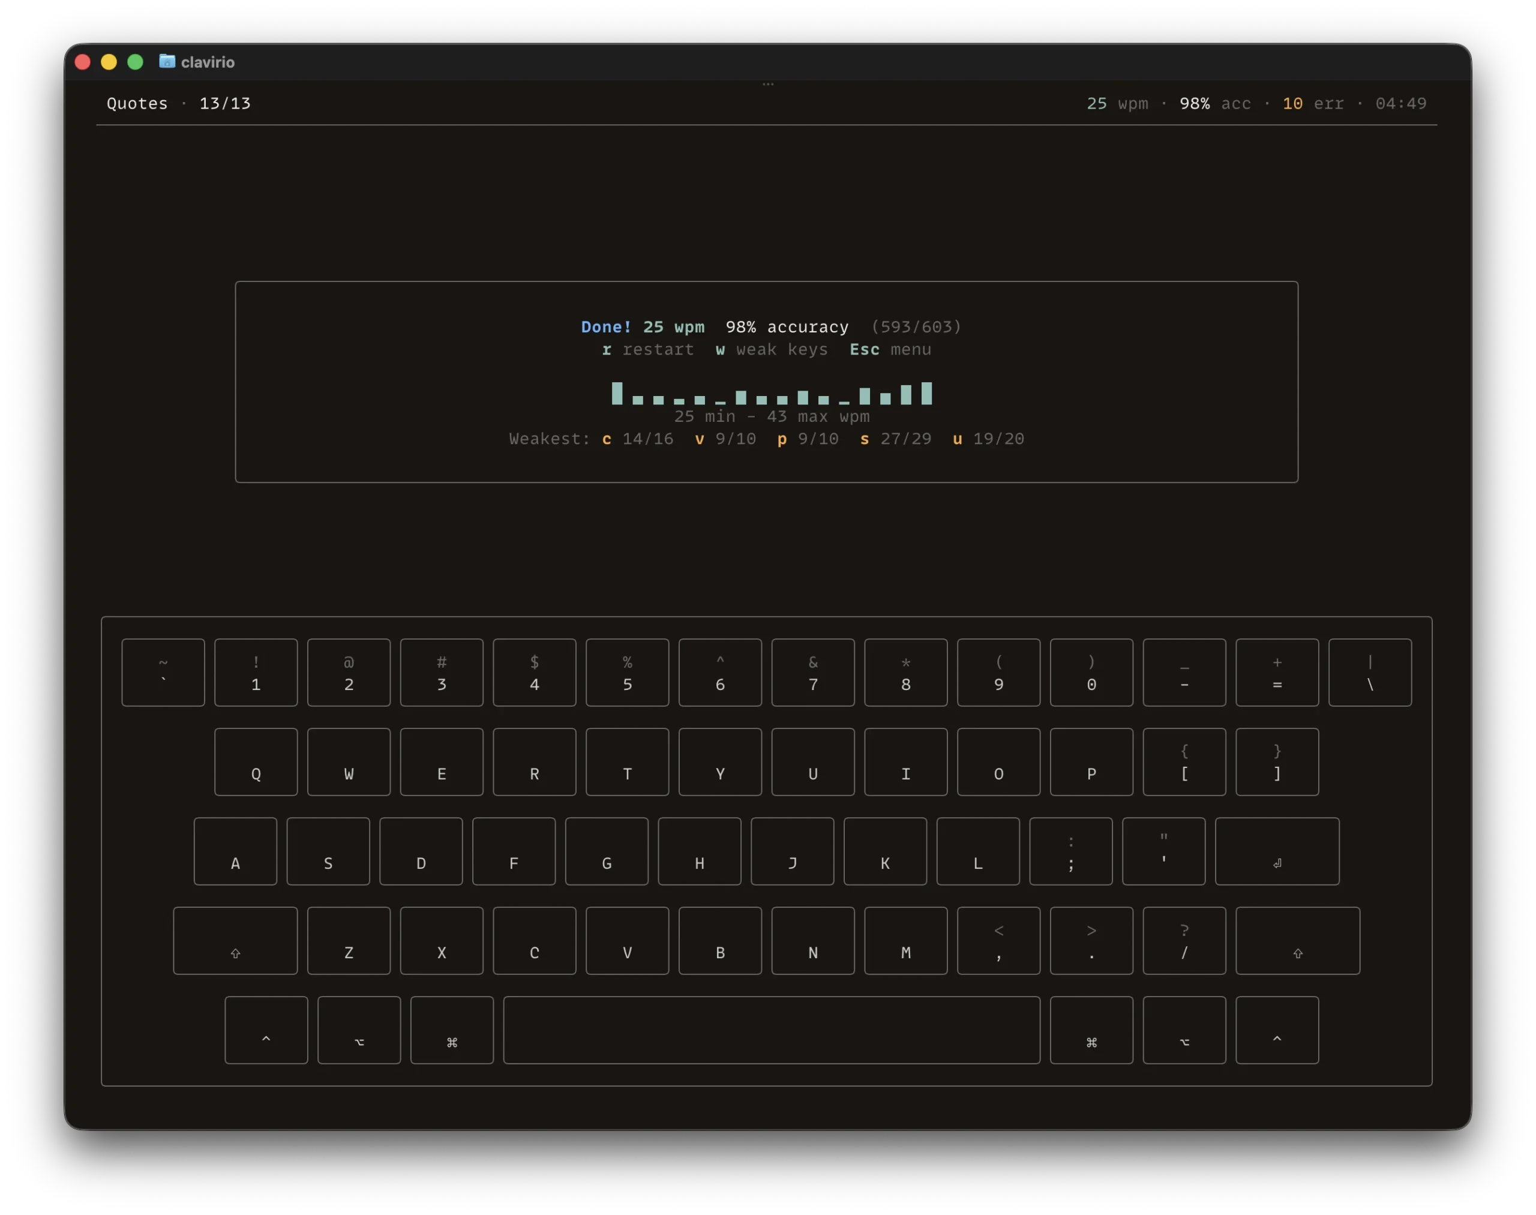Click the left Shift key
Screen dimensions: 1536x1215
click(x=235, y=940)
